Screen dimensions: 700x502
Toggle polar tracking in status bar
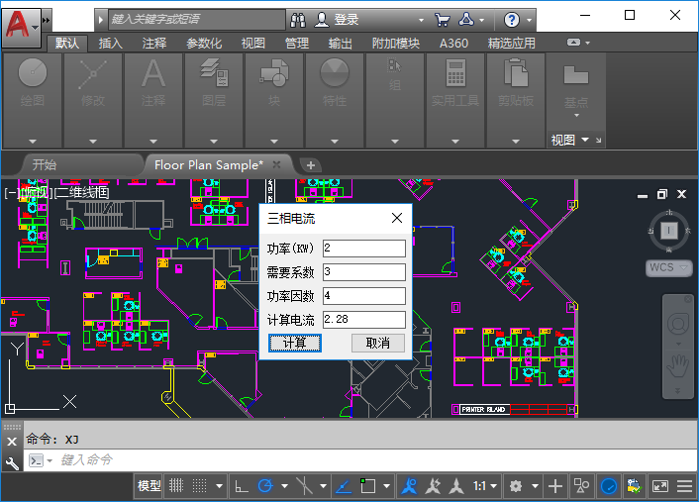pos(265,486)
